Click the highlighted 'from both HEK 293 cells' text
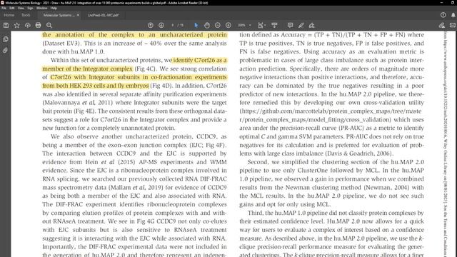The width and height of the screenshot is (457, 257). point(75,86)
